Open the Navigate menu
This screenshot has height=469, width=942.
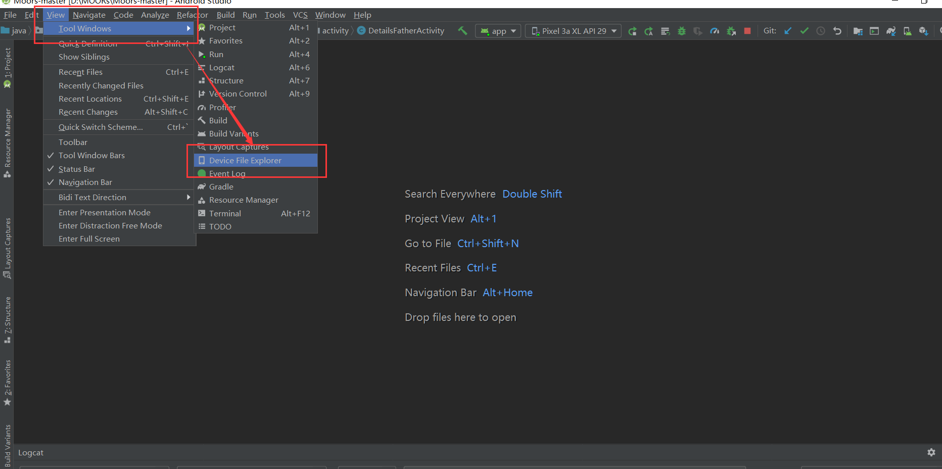89,15
